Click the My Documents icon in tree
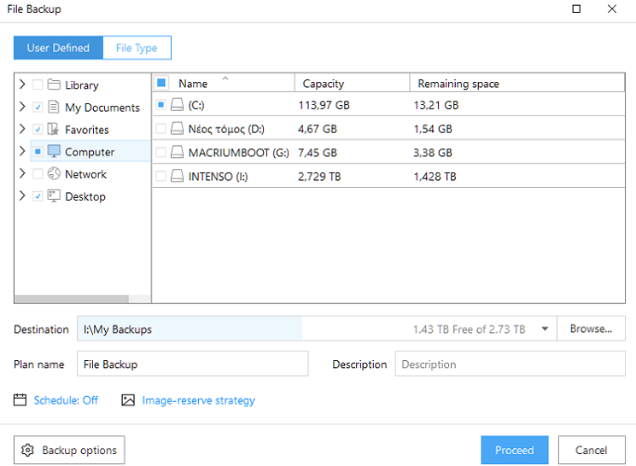636x466 pixels. click(54, 108)
